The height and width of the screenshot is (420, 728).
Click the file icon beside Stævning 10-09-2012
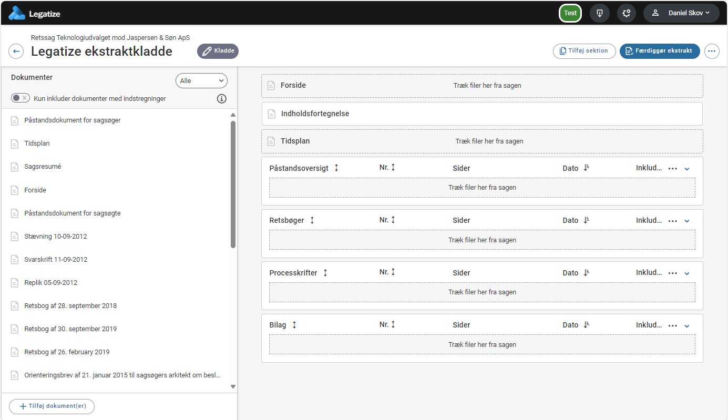point(15,236)
